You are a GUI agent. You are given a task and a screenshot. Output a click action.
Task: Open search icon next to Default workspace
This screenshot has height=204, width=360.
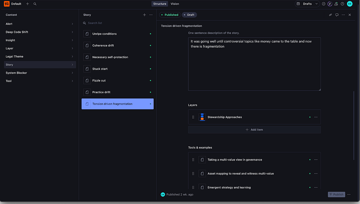35,4
